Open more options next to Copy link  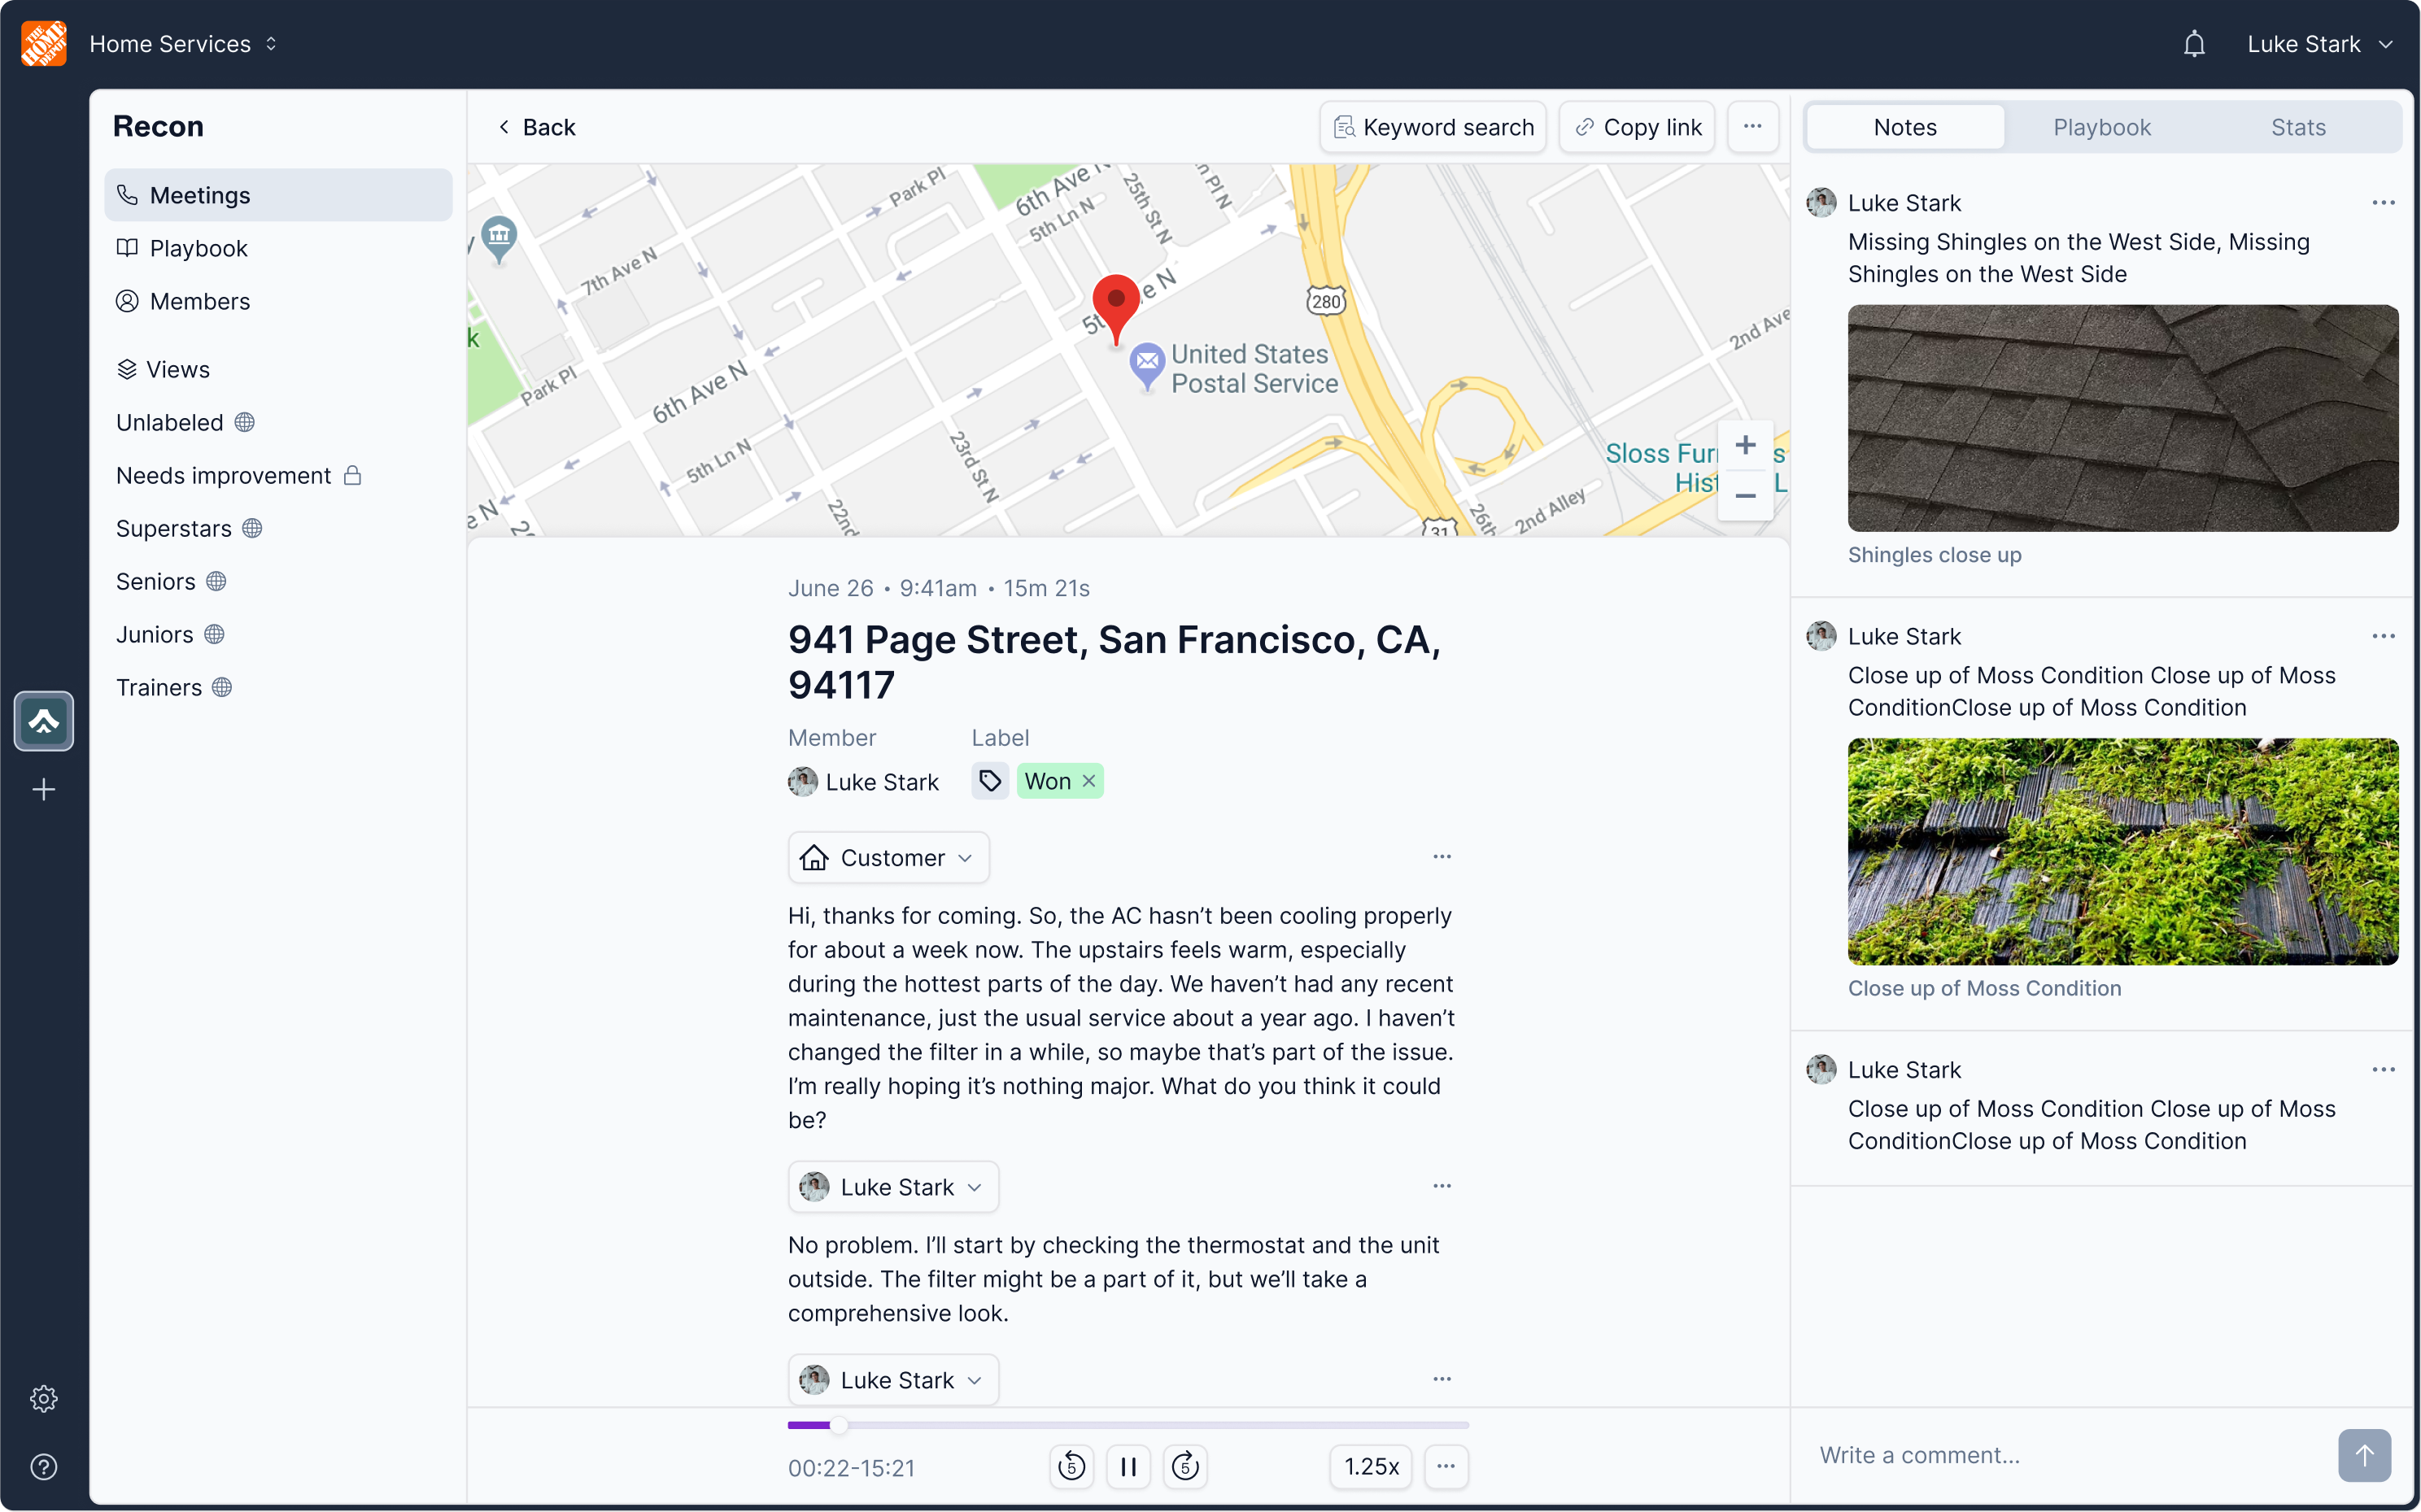click(x=1752, y=127)
